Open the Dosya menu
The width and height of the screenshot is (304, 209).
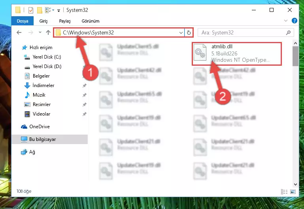point(23,21)
